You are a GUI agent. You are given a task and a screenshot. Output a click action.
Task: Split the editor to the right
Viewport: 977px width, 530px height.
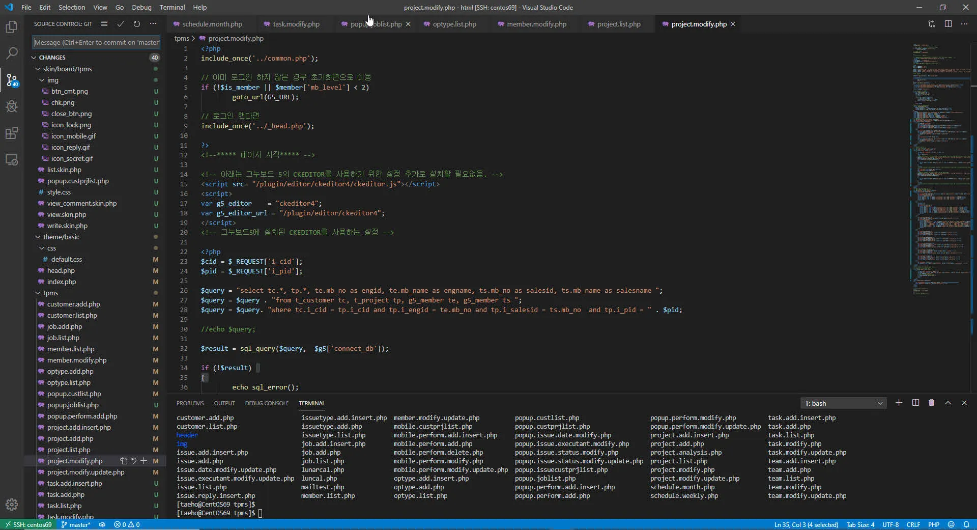(x=948, y=24)
